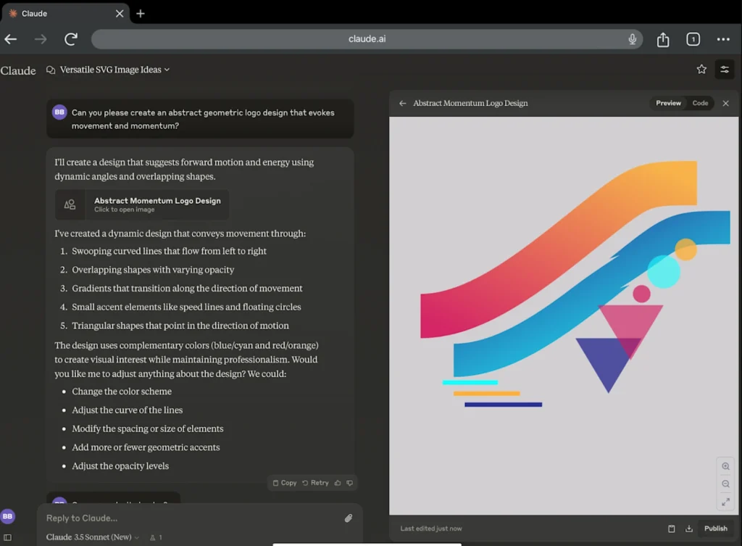The width and height of the screenshot is (742, 546).
Task: Switch artifact view to Code
Action: pos(700,103)
